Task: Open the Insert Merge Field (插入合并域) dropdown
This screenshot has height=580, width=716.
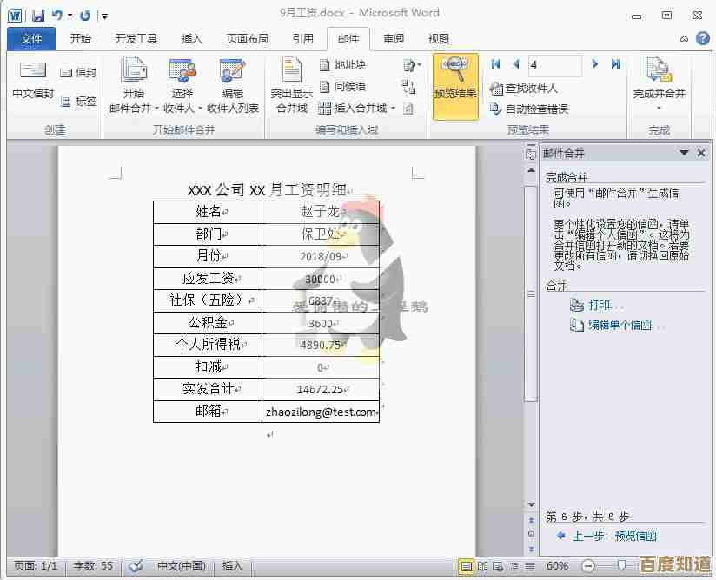Action: [x=393, y=109]
